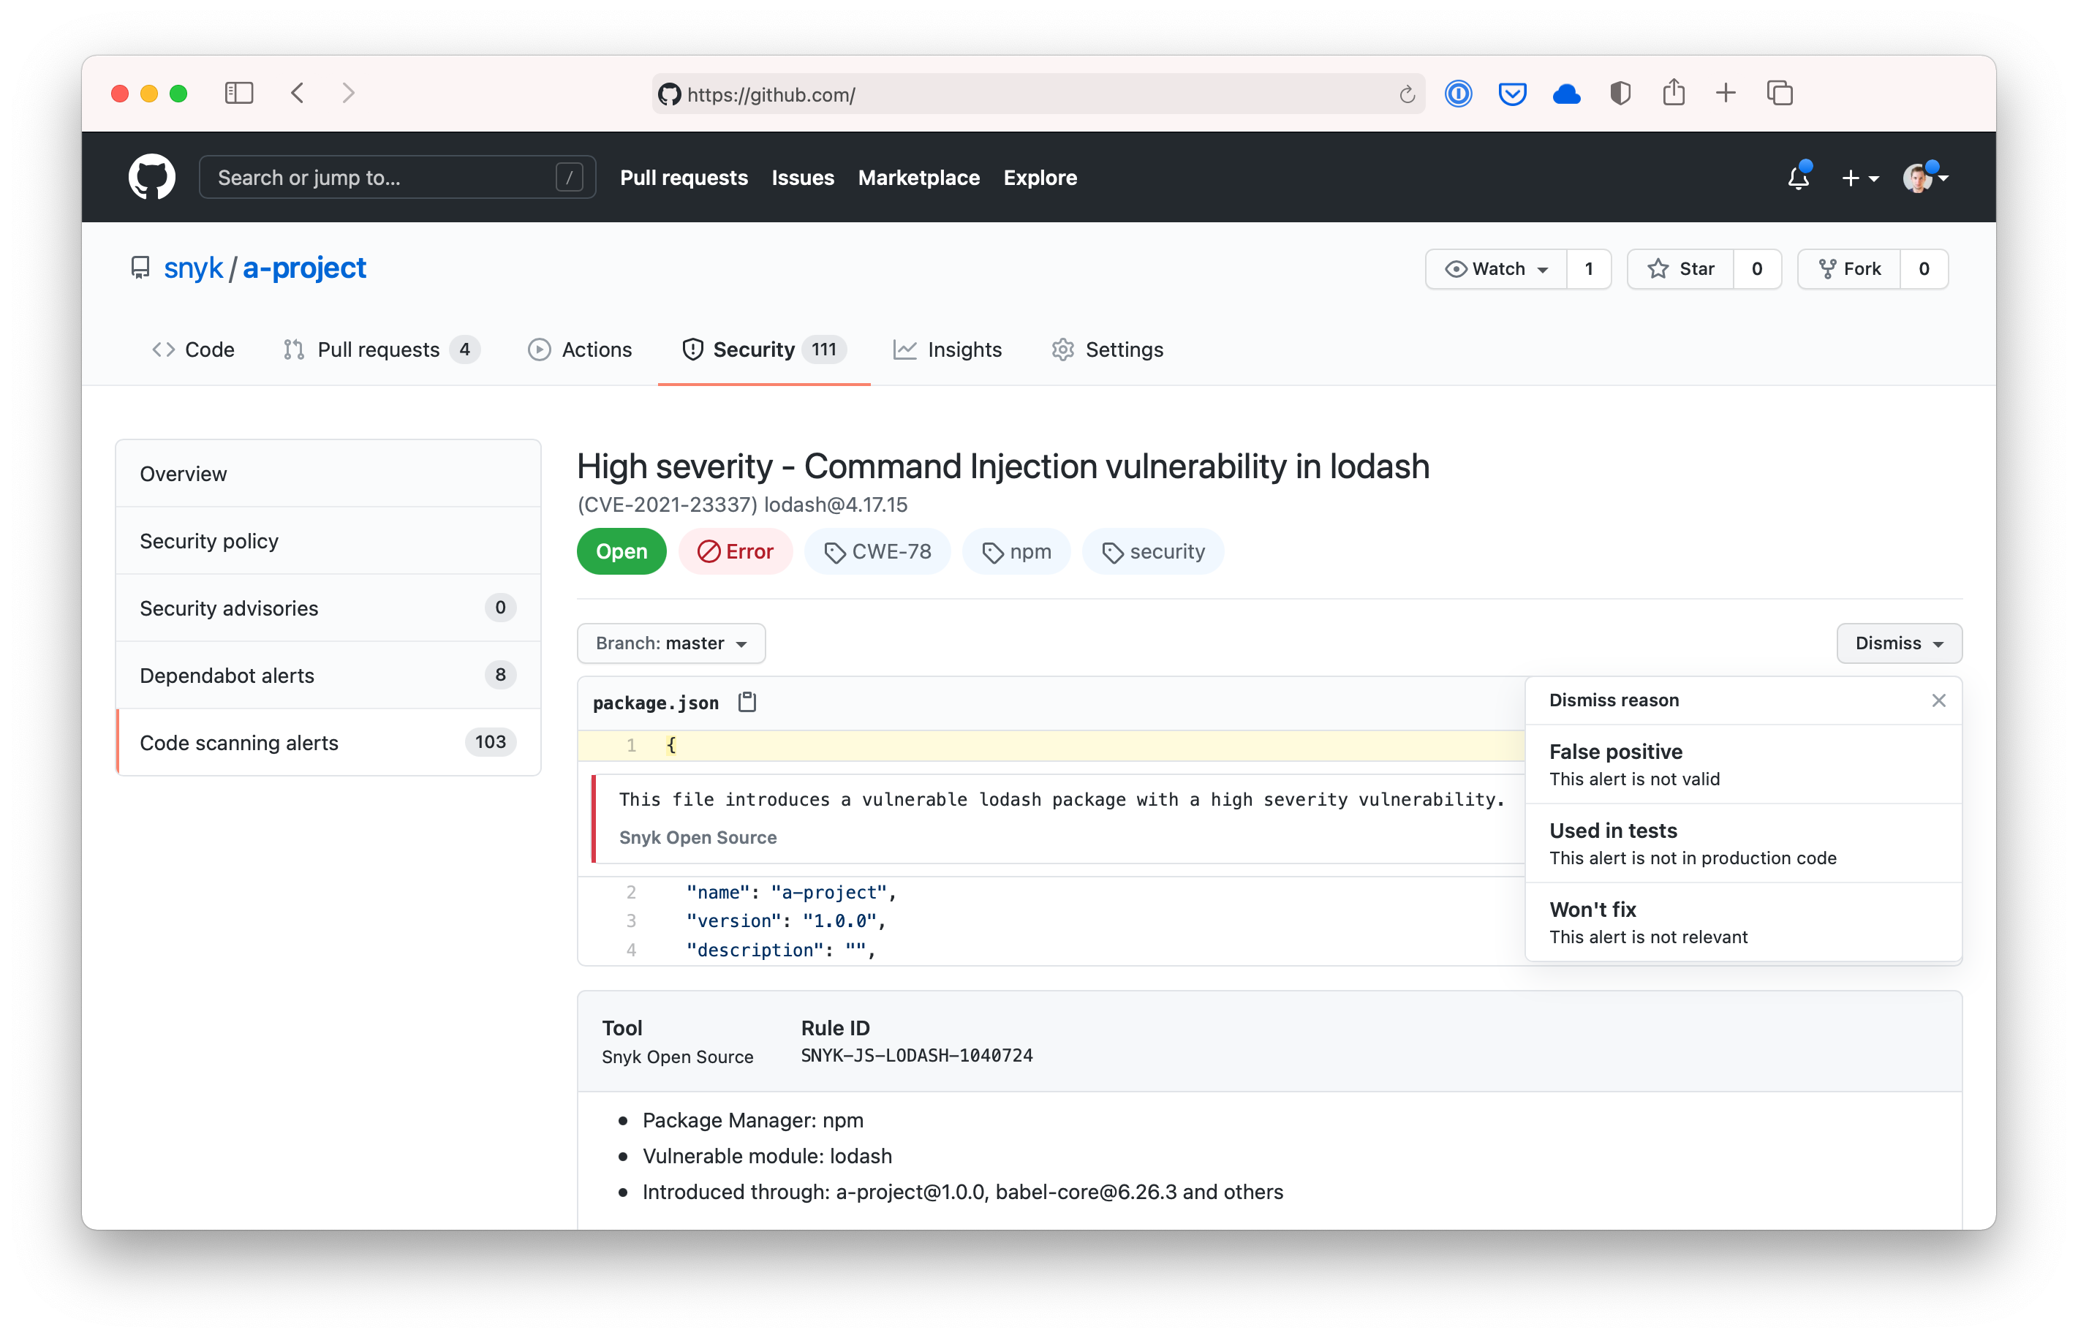The image size is (2078, 1338).
Task: Expand the account avatar menu
Action: (1925, 177)
